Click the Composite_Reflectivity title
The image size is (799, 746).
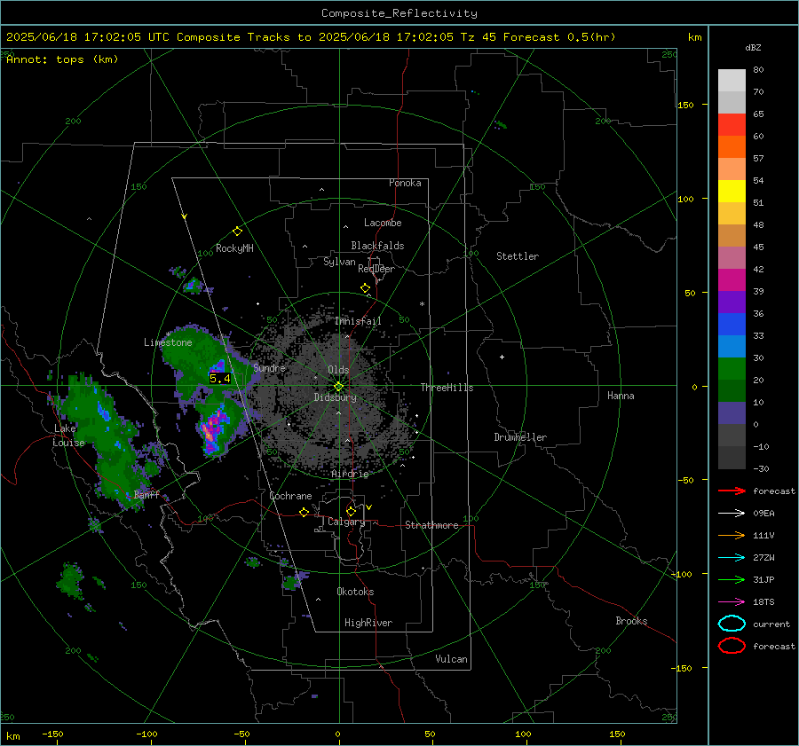pyautogui.click(x=399, y=13)
